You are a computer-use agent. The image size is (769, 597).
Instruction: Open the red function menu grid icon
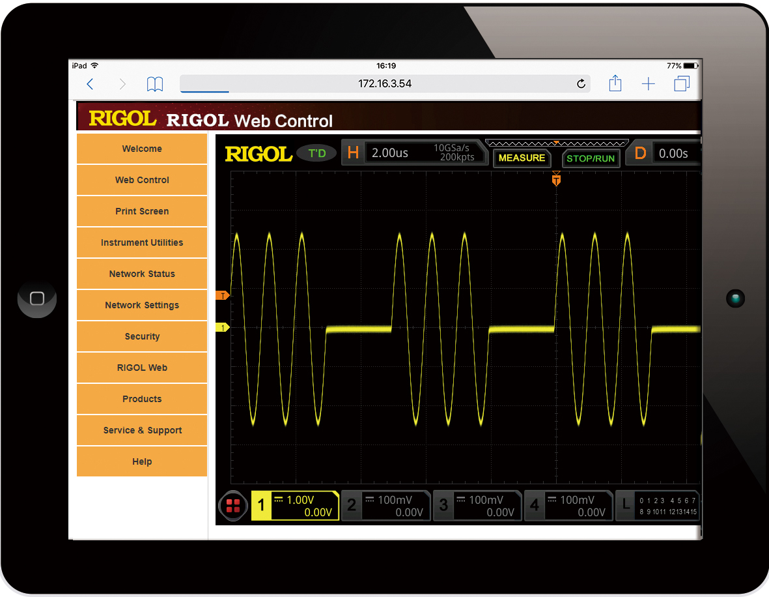point(233,506)
